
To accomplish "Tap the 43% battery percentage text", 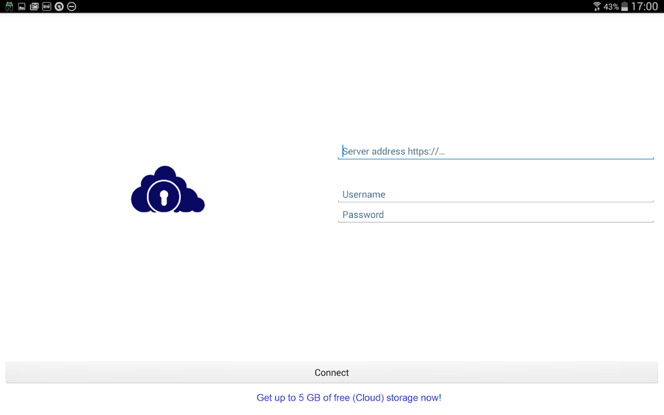I will 611,7.
